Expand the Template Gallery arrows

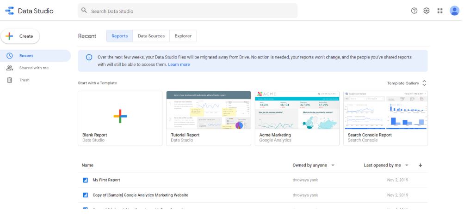[424, 83]
